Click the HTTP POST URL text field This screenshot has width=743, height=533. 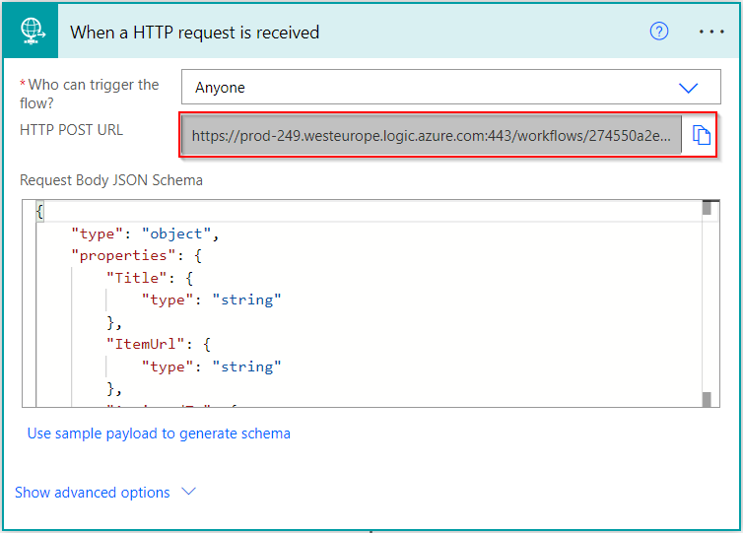(x=431, y=136)
